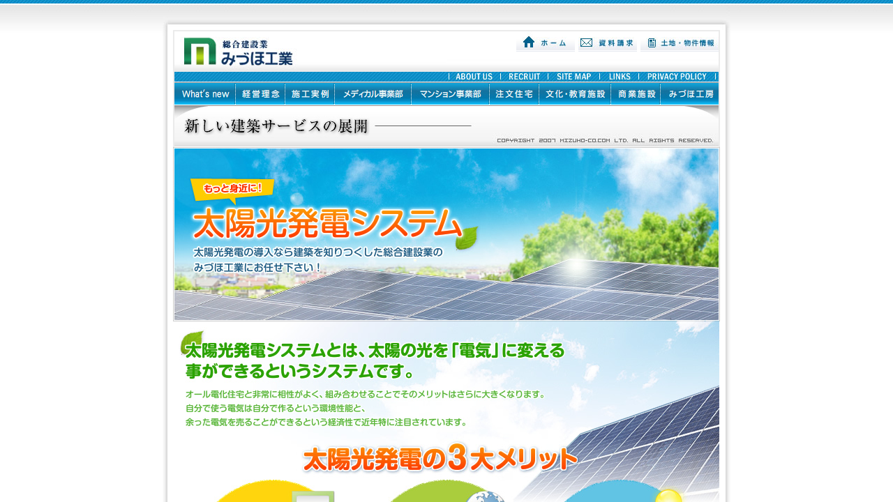
Task: Click the みづほ工業 company logo
Action: [238, 52]
